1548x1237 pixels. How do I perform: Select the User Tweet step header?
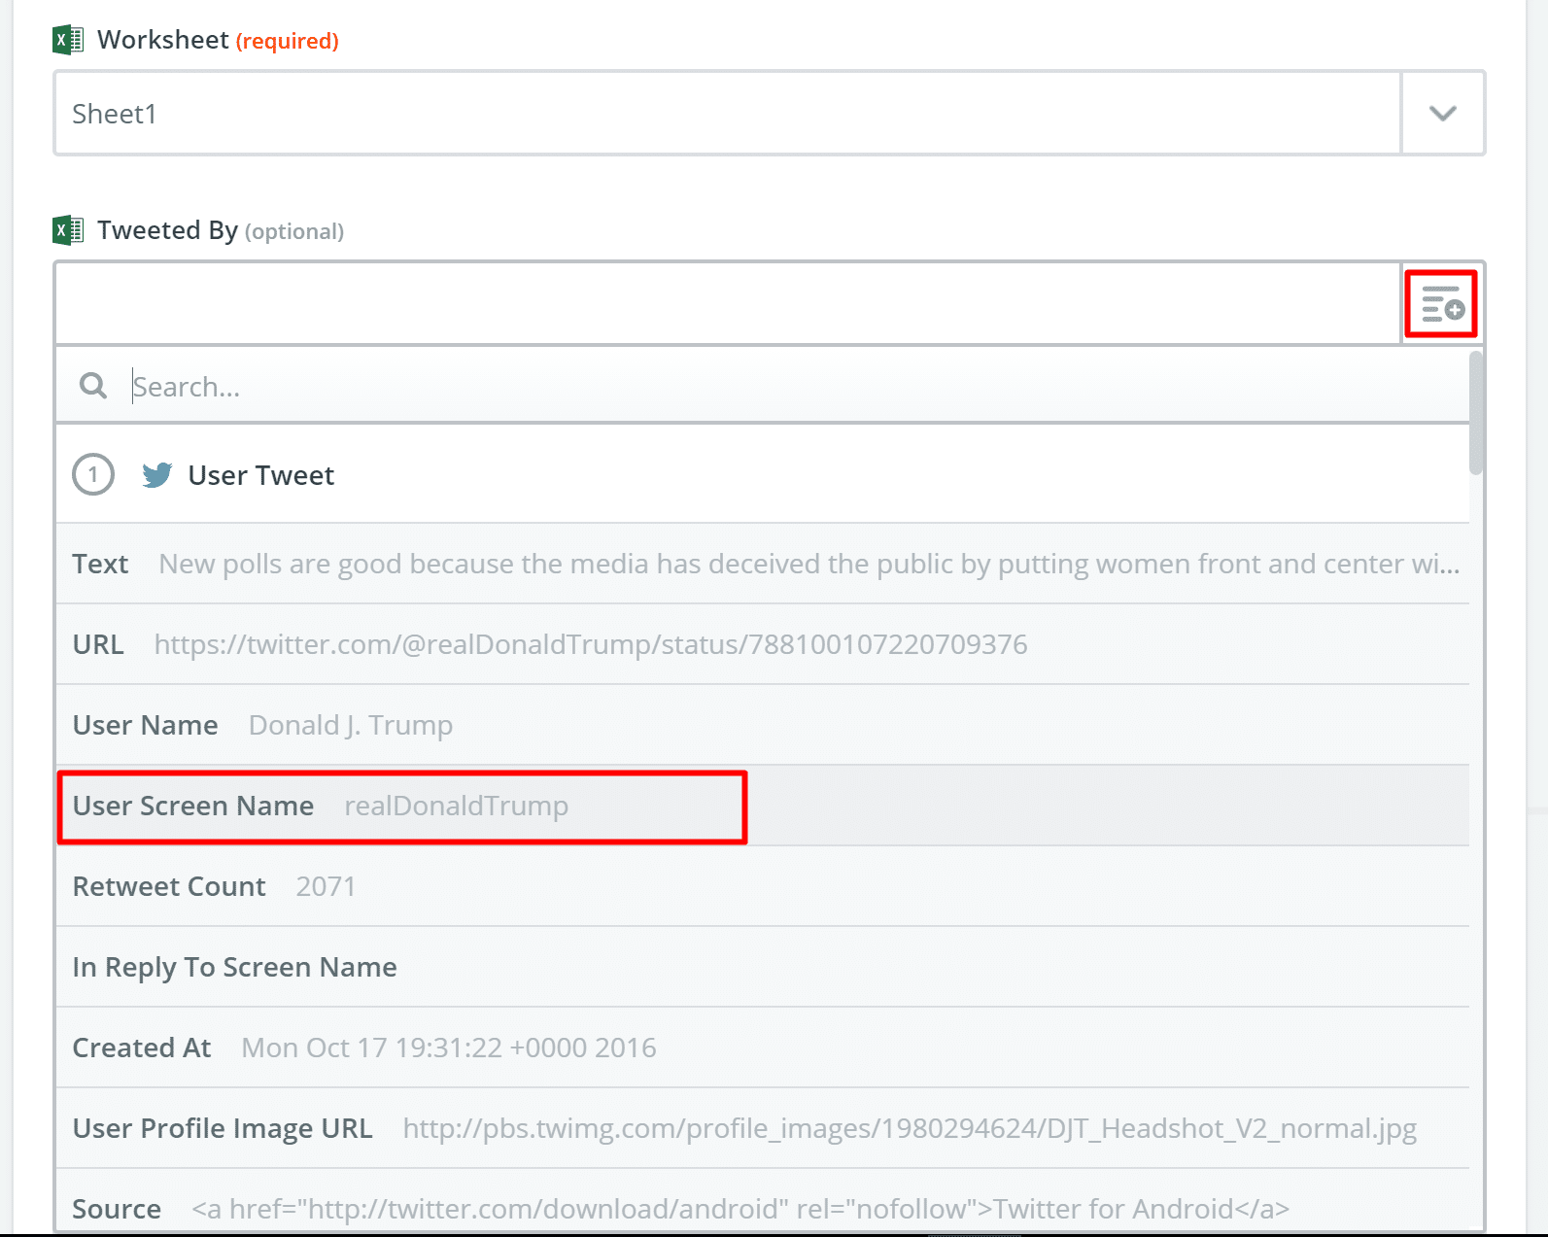pyautogui.click(x=762, y=475)
